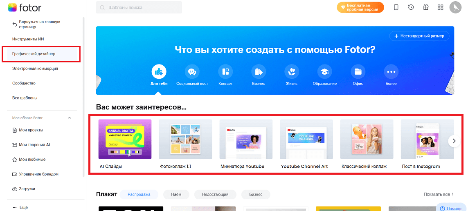The width and height of the screenshot is (468, 211).
Task: Click the Fotor logo
Action: (x=25, y=7)
